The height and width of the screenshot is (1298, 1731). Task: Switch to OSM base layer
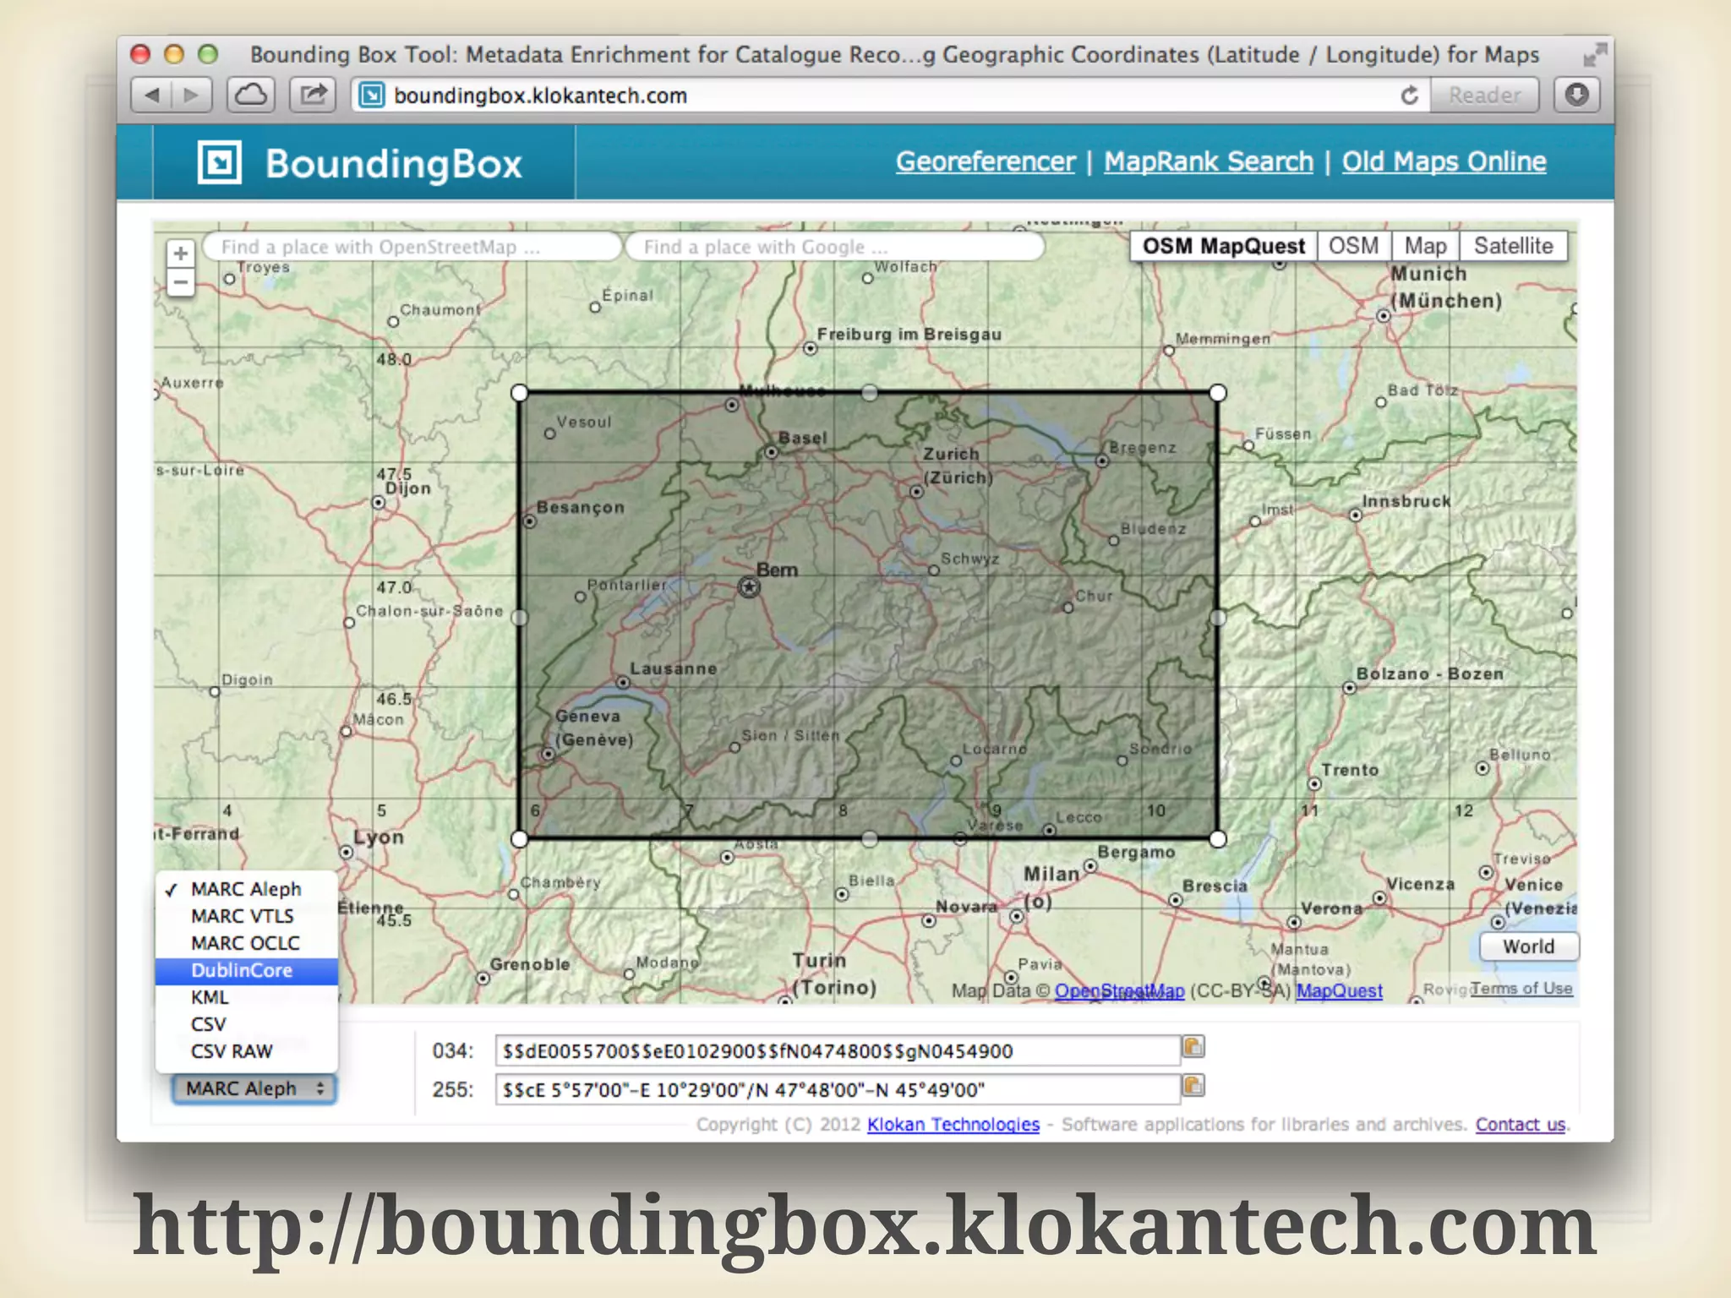[x=1353, y=246]
